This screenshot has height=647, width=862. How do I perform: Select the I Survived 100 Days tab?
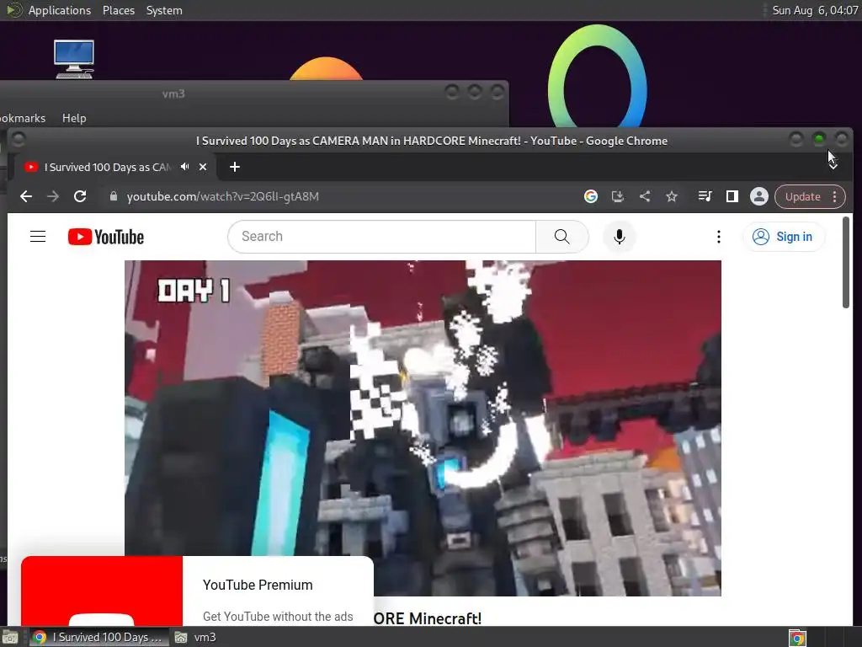coord(108,168)
